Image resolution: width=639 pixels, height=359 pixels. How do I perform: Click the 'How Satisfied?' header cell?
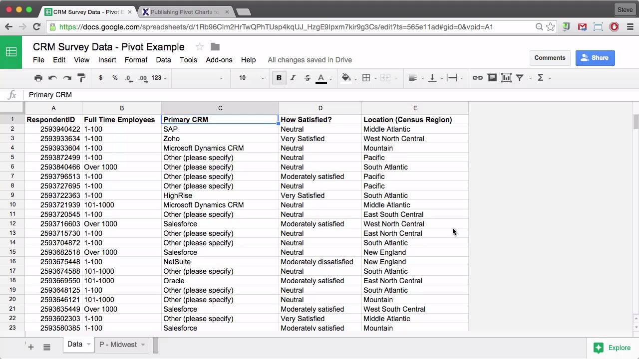point(320,120)
